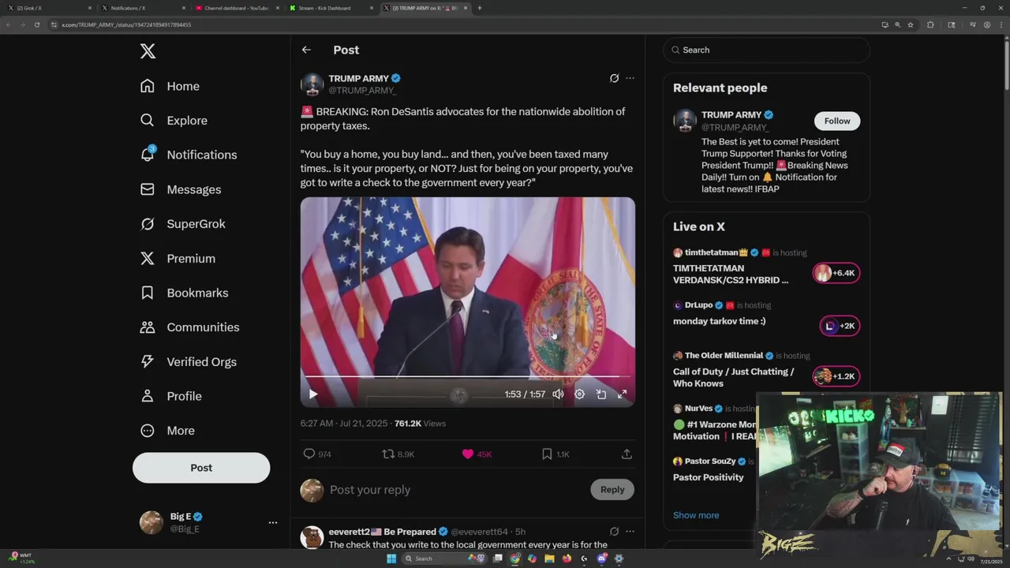Open SuperGrok in sidebar

(182, 224)
